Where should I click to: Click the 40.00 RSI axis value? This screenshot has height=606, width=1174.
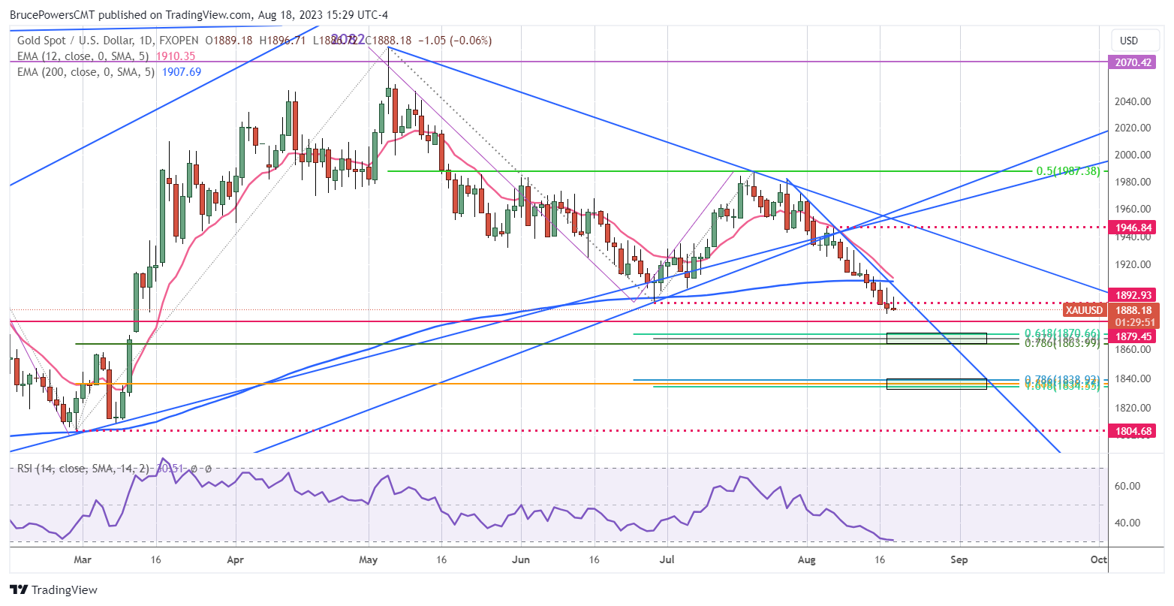(x=1127, y=523)
